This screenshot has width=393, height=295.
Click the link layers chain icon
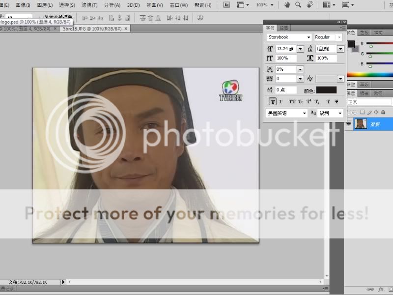370,289
